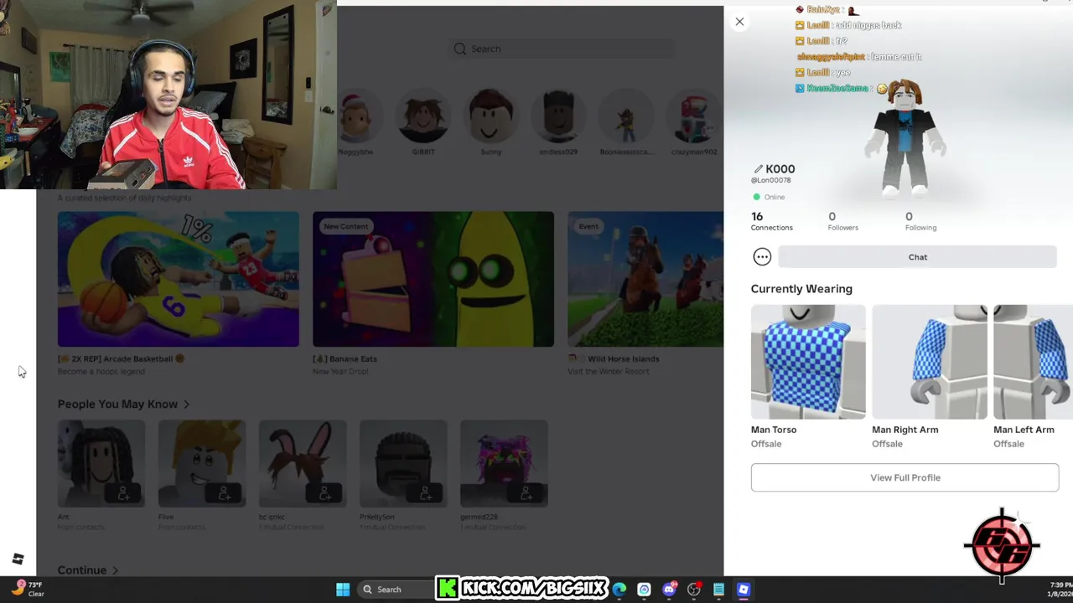Open Discord from the taskbar
1073x603 pixels.
[669, 590]
